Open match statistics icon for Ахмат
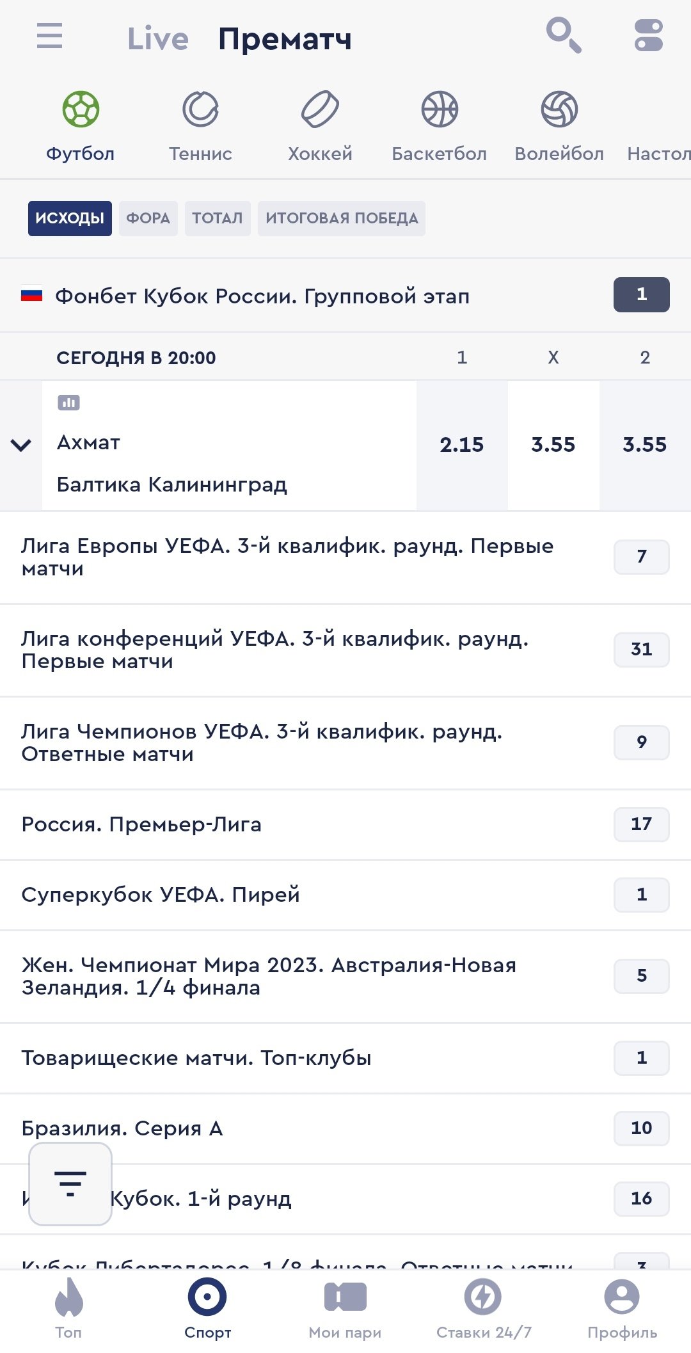The width and height of the screenshot is (691, 1353). point(68,403)
